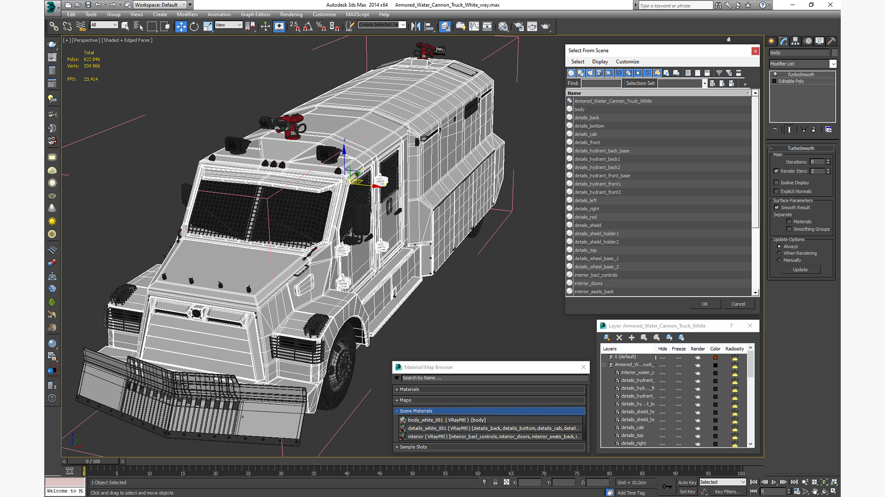This screenshot has height=497, width=885.
Task: Open the Graph Editors menu
Action: tap(255, 14)
